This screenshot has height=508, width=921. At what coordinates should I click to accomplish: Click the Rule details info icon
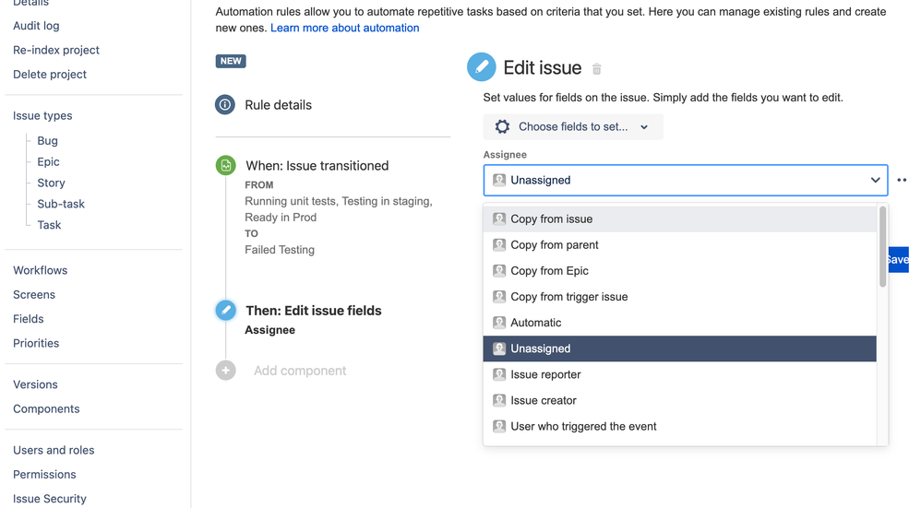tap(225, 105)
